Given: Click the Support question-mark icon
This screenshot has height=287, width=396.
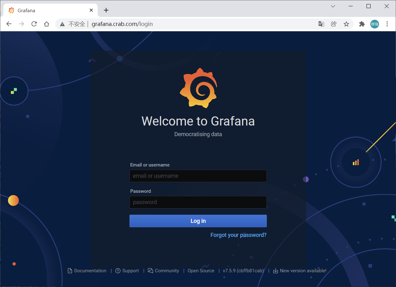Looking at the screenshot, I should coord(118,271).
